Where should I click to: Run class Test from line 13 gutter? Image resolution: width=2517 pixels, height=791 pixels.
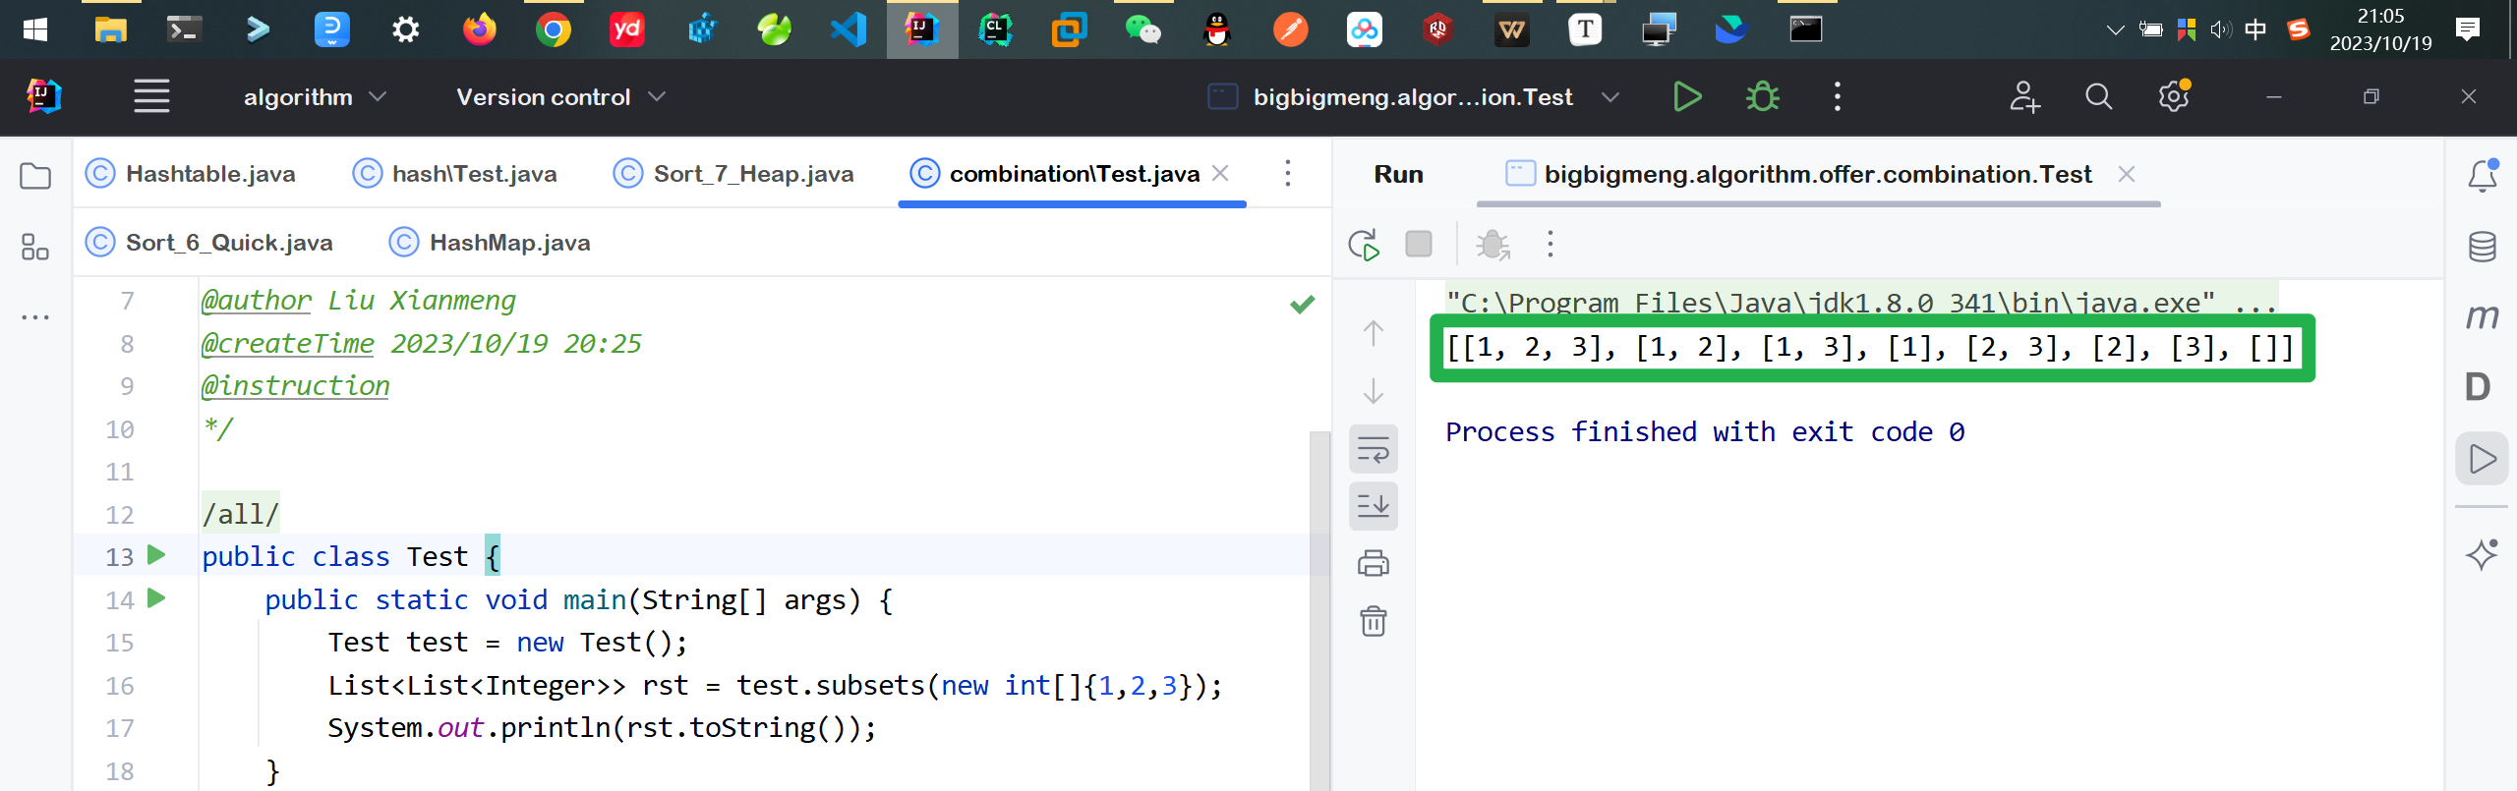[156, 555]
